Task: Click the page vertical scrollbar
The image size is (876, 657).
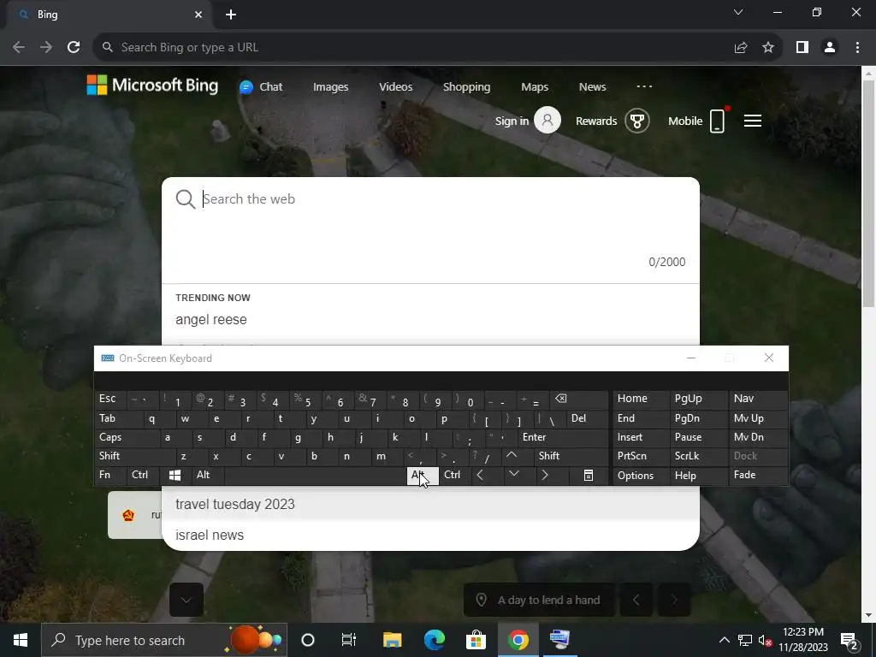Action: (x=868, y=192)
